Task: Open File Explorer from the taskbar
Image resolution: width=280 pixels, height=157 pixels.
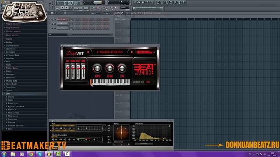Action: (13, 154)
